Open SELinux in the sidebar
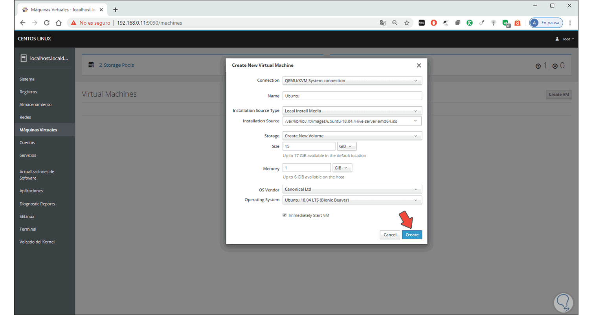 click(28, 217)
